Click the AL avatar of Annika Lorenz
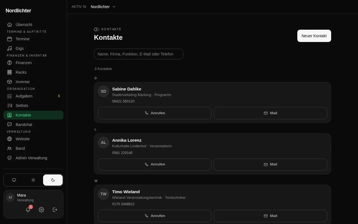 coord(103,143)
